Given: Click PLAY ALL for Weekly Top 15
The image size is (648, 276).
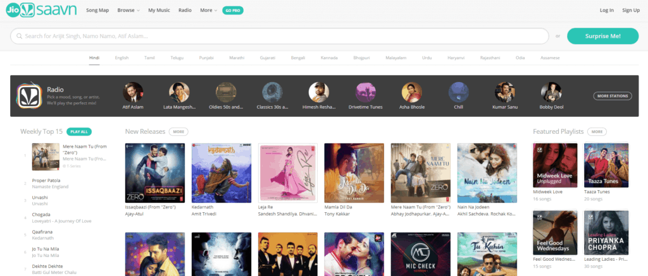Looking at the screenshot, I should click(x=79, y=131).
